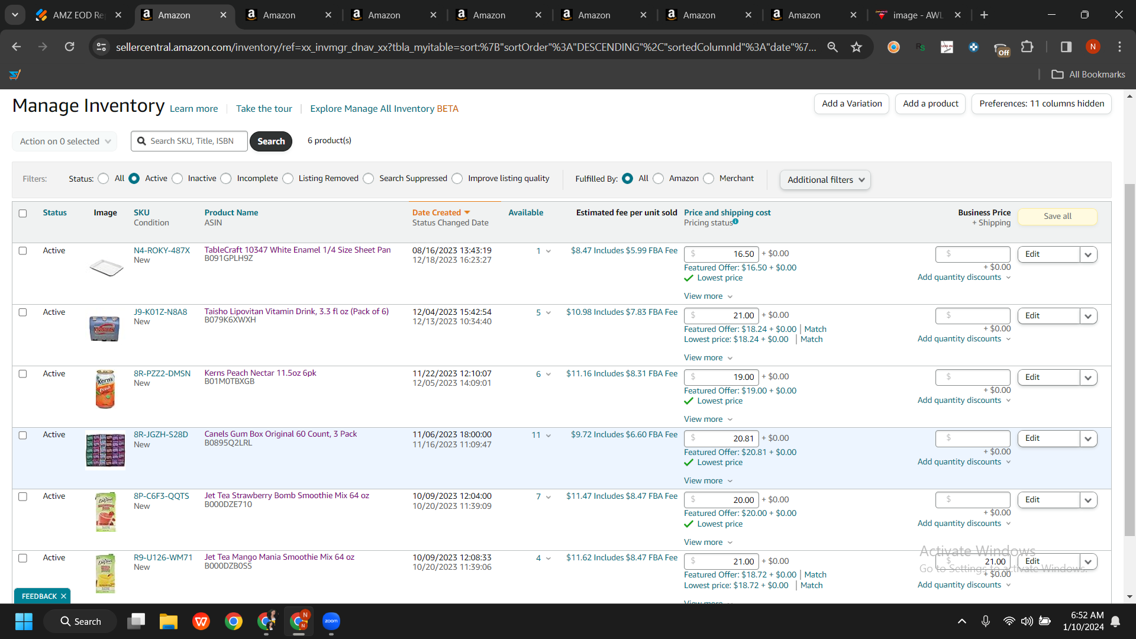
Task: Show hidden system tray icons
Action: pos(962,621)
